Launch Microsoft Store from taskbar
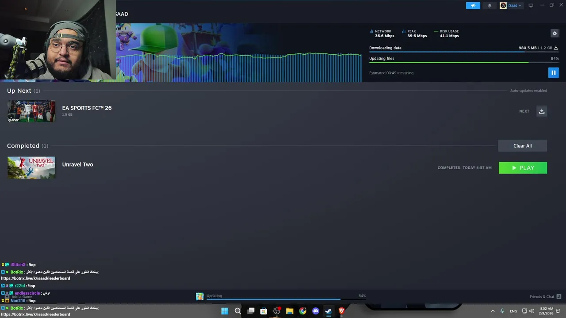The image size is (566, 318). tap(264, 311)
